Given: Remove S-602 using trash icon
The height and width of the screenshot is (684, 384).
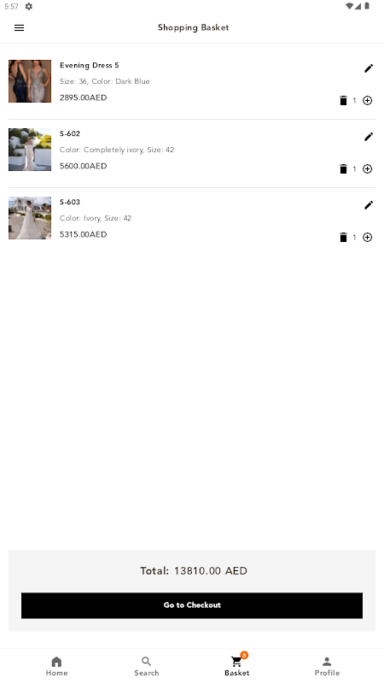Looking at the screenshot, I should tap(343, 168).
